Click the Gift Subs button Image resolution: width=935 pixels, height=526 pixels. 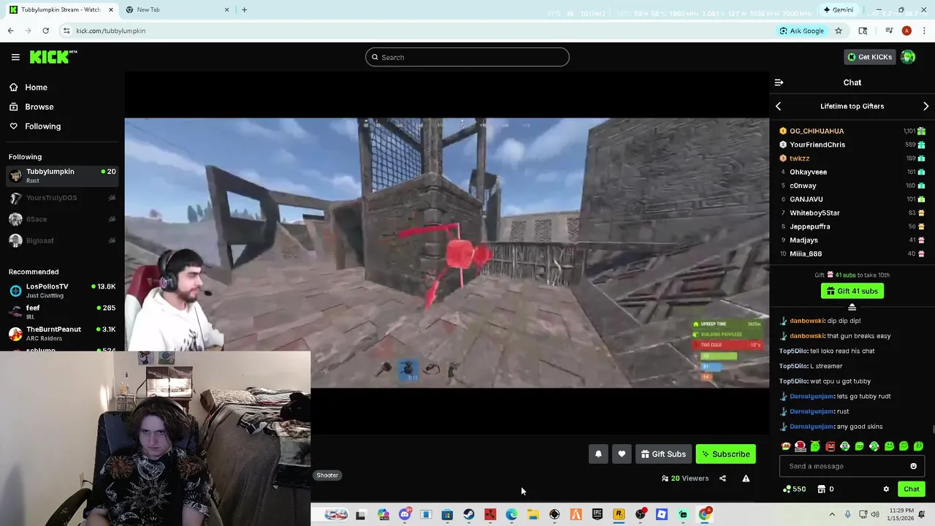click(663, 454)
